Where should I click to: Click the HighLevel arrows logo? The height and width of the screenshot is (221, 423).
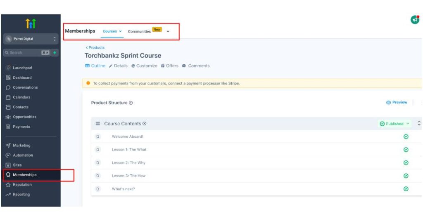[x=31, y=24]
